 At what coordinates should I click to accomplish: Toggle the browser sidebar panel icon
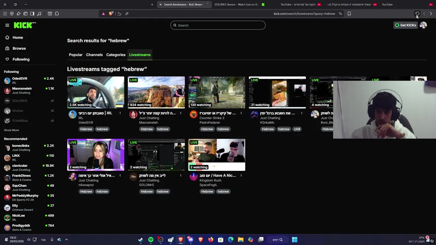tap(32, 14)
